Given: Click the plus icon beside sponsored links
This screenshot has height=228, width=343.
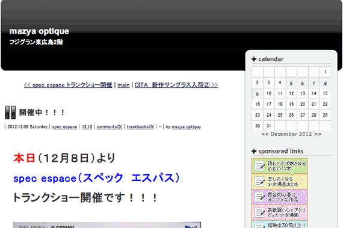Looking at the screenshot, I should click(x=254, y=151).
